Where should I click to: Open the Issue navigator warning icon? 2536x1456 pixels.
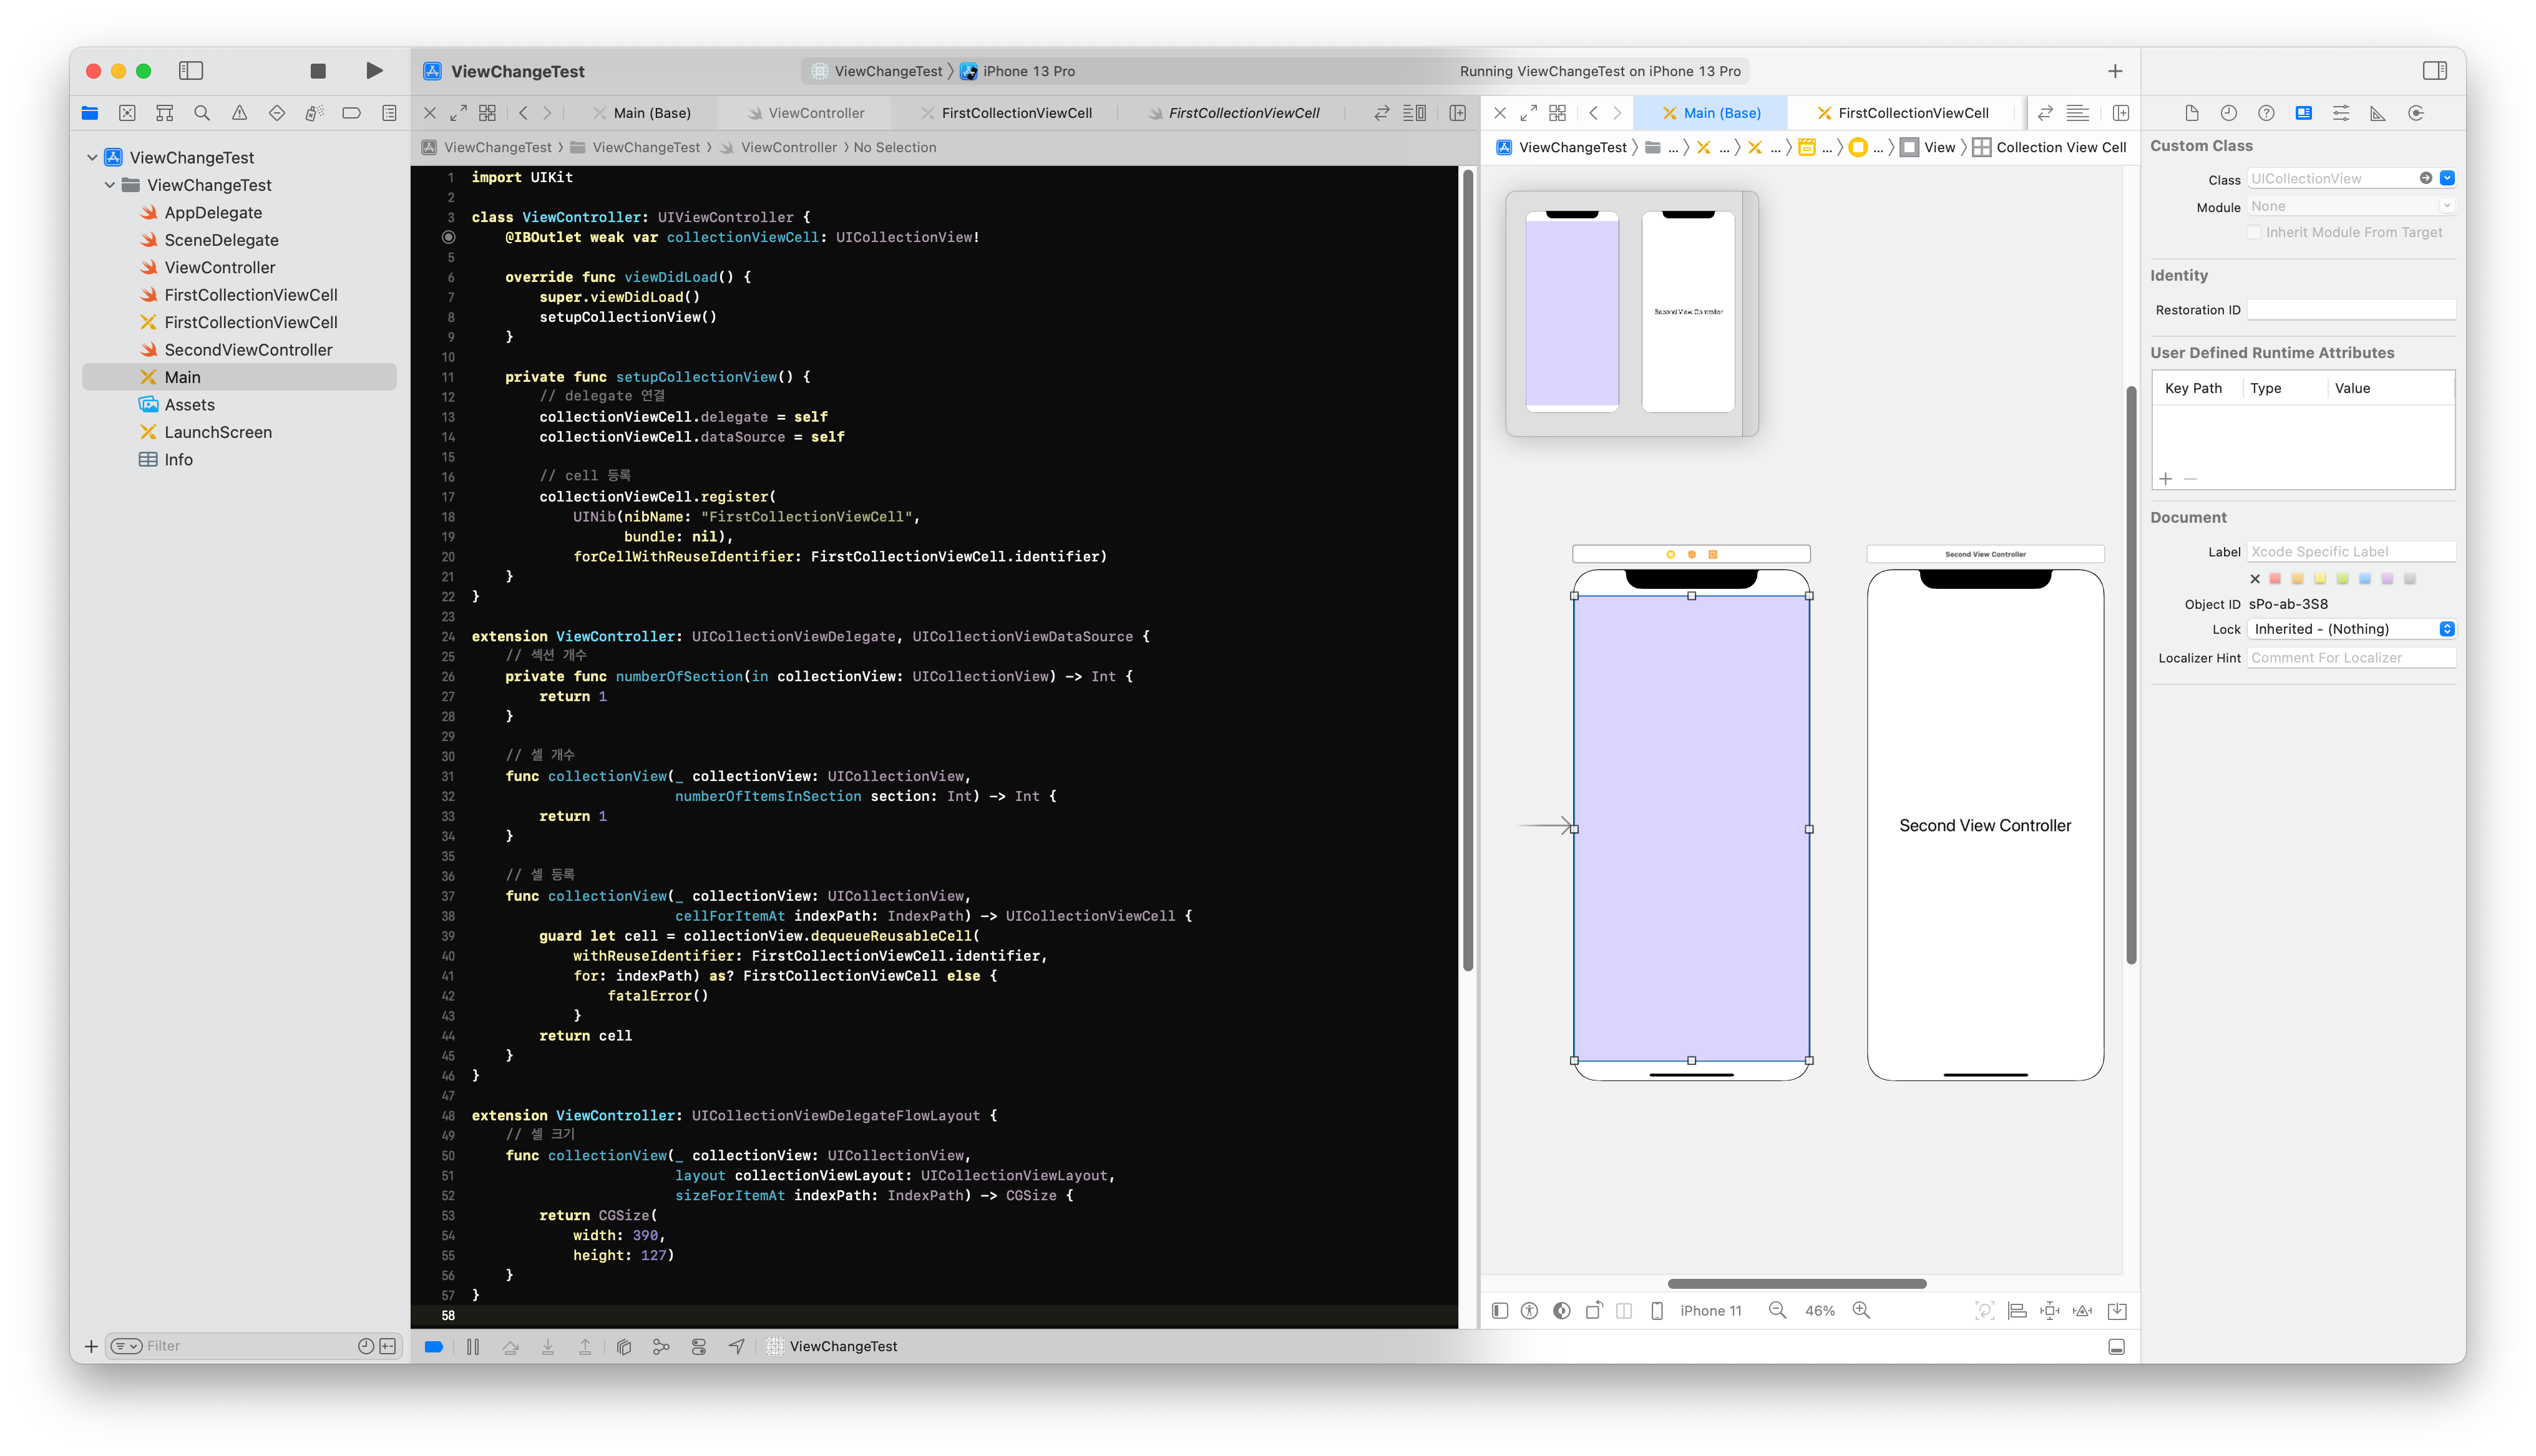tap(239, 113)
